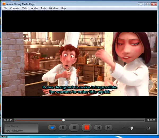This screenshot has width=159, height=138.
Task: Toggle full screen mode icon
Action: point(148,128)
